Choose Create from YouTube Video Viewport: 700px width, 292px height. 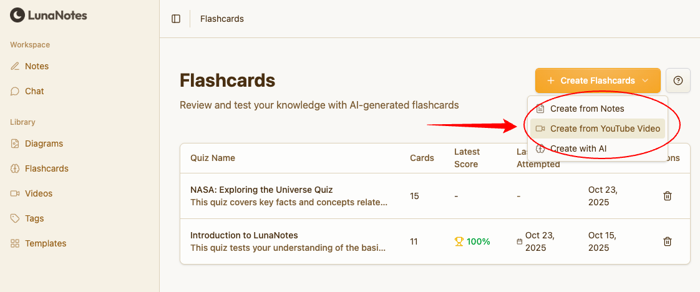[x=605, y=129]
